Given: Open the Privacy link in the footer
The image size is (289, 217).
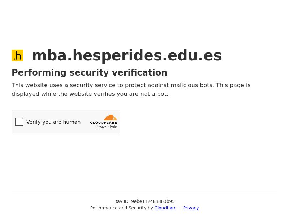Looking at the screenshot, I should click(x=191, y=208).
